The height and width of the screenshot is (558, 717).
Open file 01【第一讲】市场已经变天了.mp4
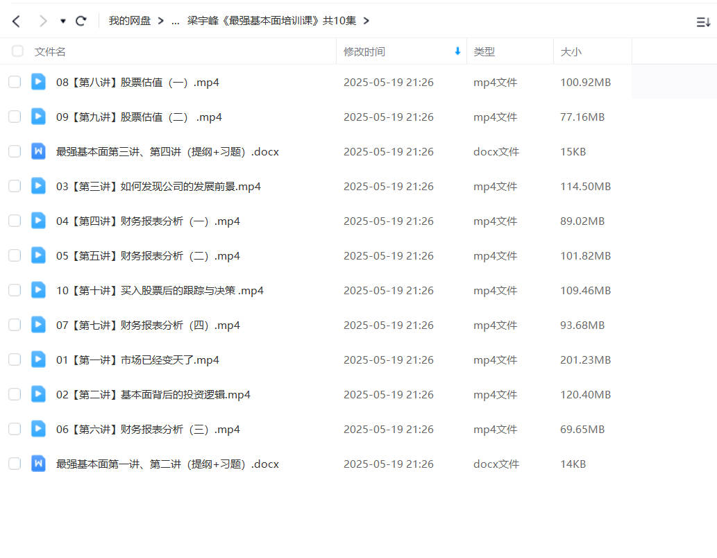(x=137, y=360)
